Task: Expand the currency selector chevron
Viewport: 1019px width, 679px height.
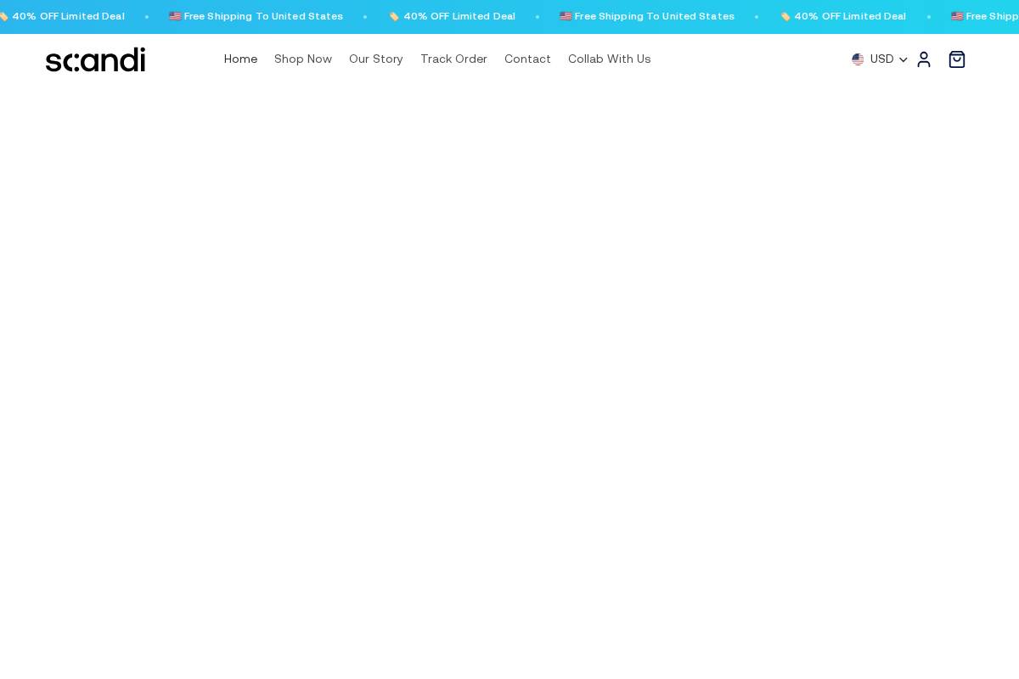Action: tap(903, 59)
